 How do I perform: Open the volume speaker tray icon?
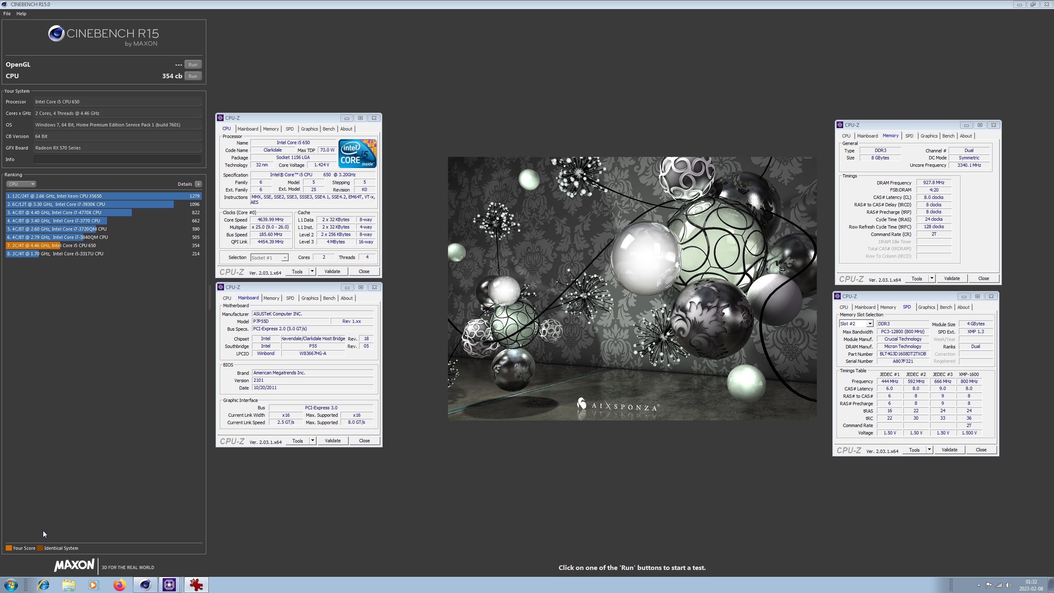coord(1009,585)
